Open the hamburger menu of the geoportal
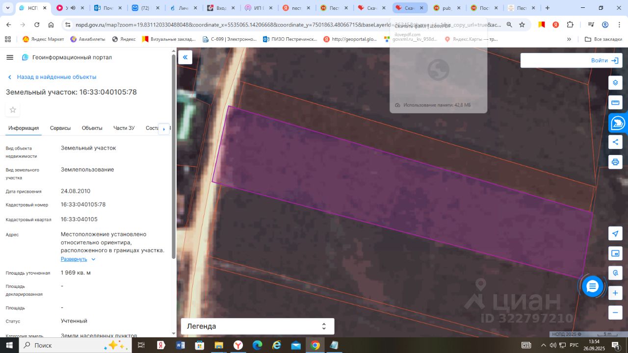 point(10,57)
